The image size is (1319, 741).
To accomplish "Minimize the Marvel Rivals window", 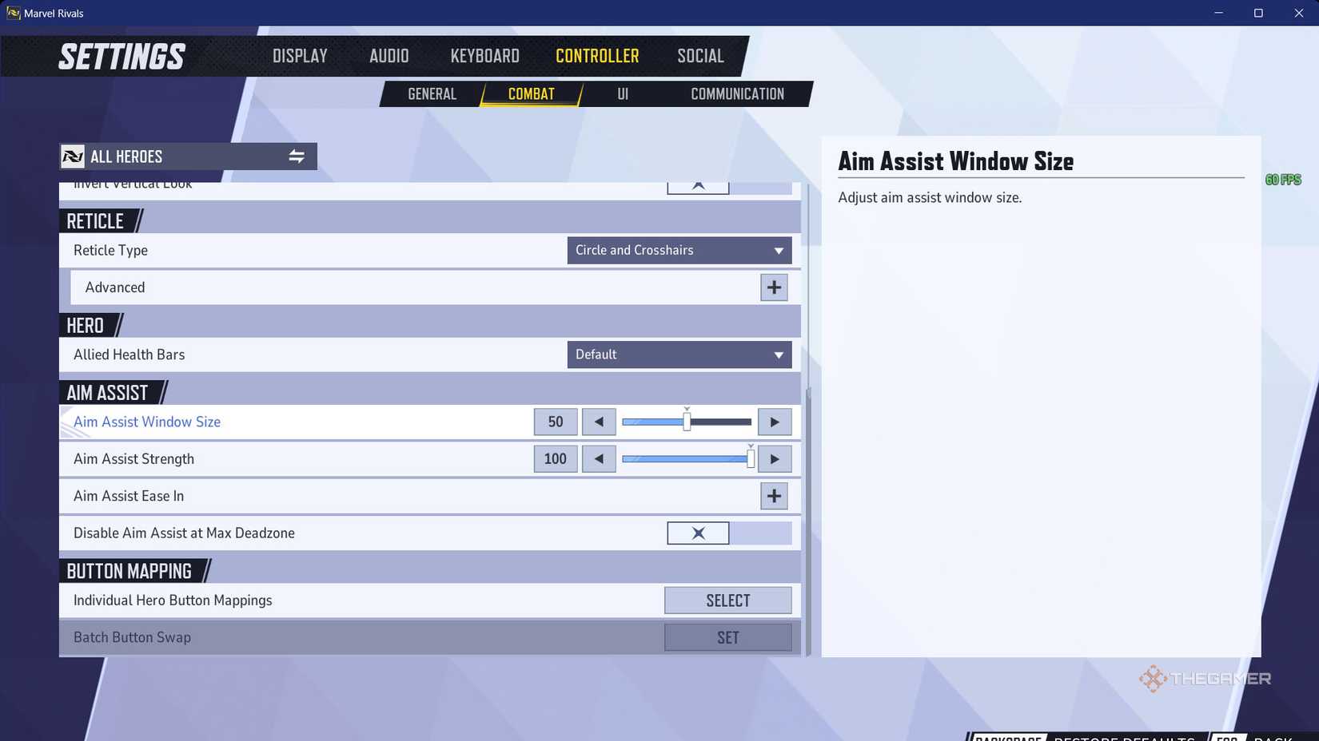I will [x=1218, y=13].
